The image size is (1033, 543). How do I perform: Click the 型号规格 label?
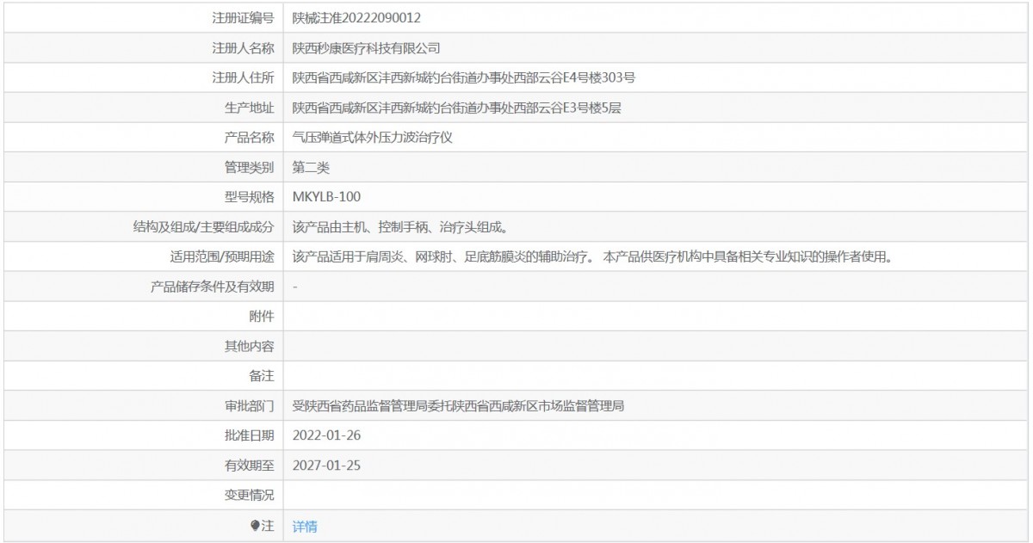click(249, 197)
